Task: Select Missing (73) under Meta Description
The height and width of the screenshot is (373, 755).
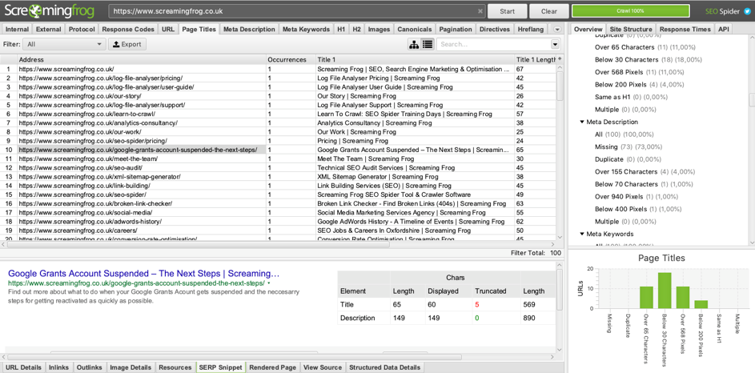Action: coord(628,146)
